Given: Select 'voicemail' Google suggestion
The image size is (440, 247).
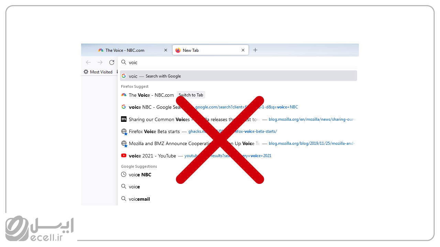Looking at the screenshot, I should (238, 199).
